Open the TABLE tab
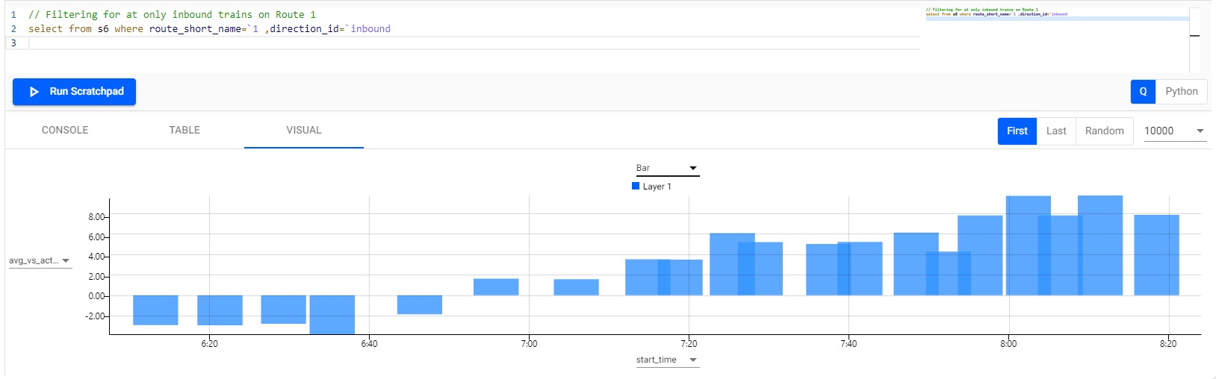This screenshot has width=1216, height=379. coord(184,130)
